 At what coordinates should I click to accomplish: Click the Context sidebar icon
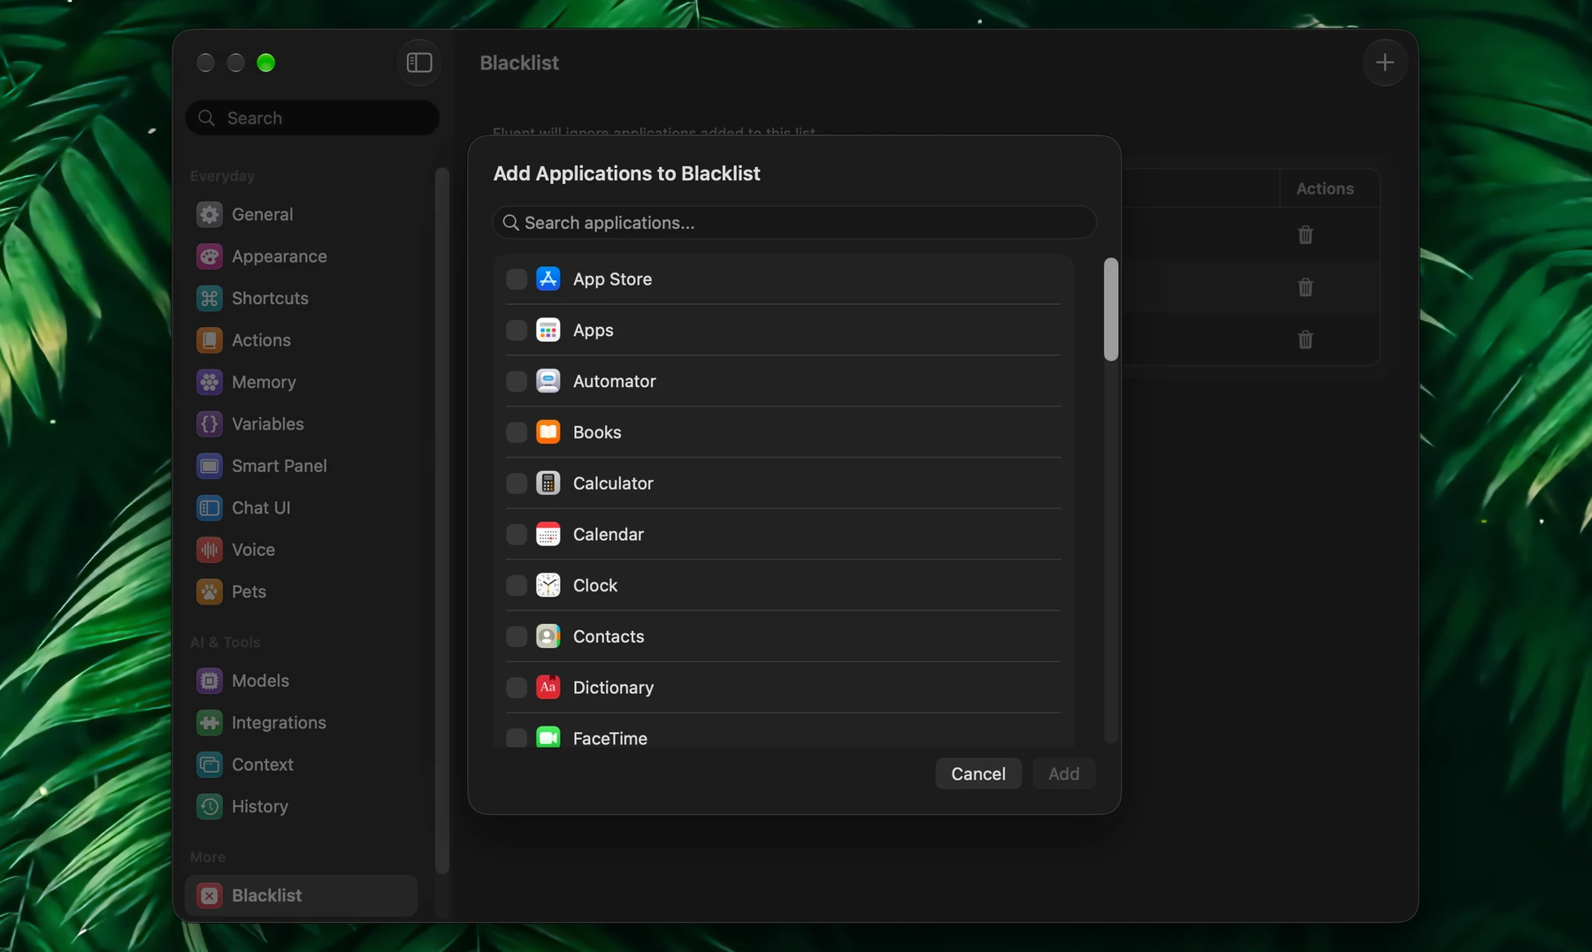pos(210,765)
